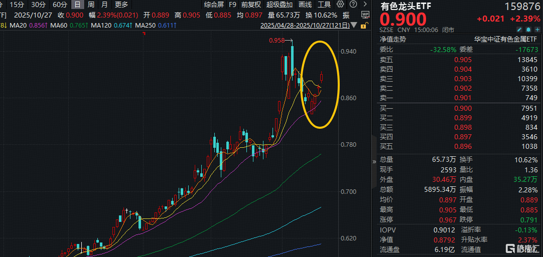This screenshot has height=257, width=543.
Task: Select the 日 daily period tab
Action: coord(78,5)
